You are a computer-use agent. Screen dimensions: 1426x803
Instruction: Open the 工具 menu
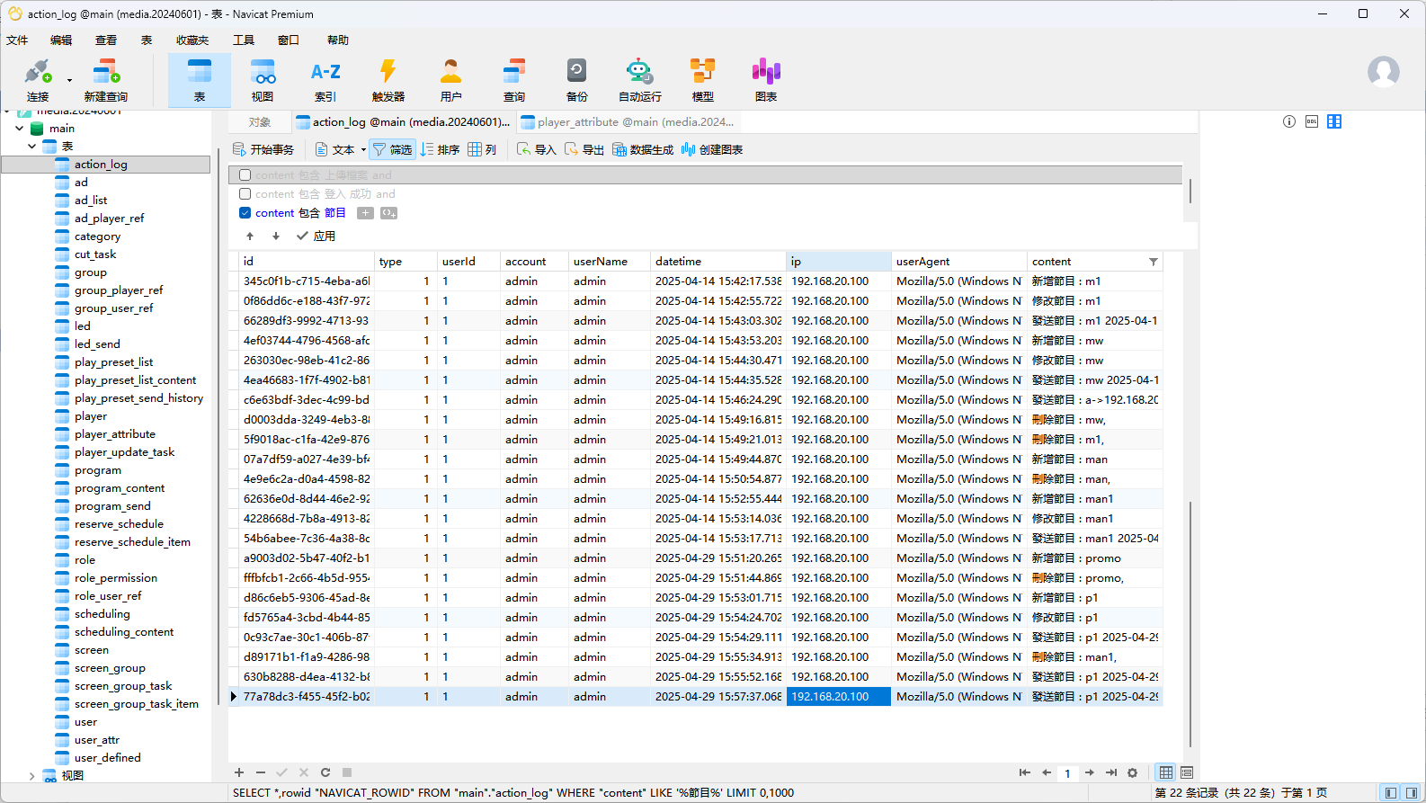click(x=244, y=40)
